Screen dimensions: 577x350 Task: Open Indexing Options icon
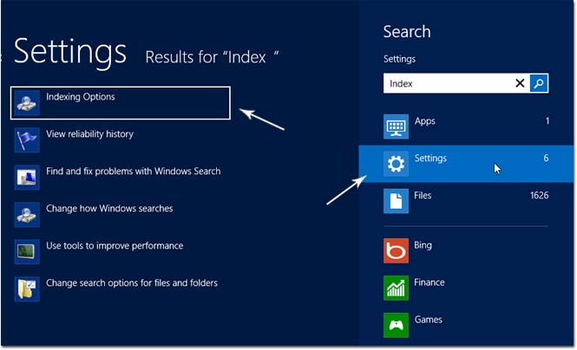(27, 103)
